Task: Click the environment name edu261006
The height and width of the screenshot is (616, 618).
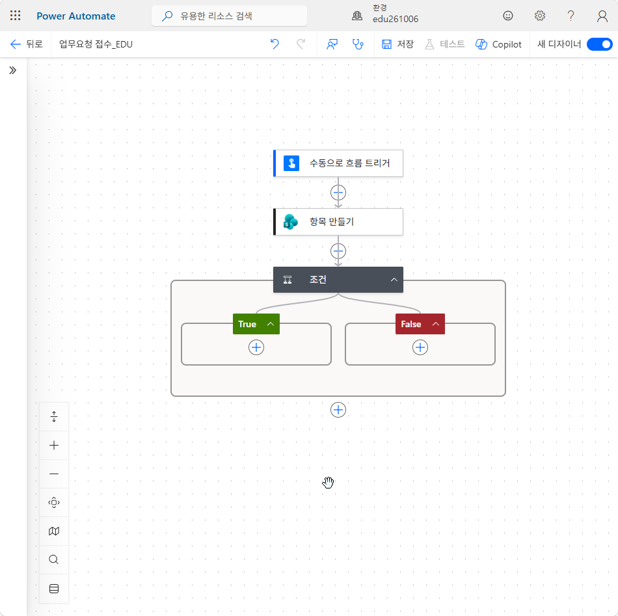Action: [396, 20]
